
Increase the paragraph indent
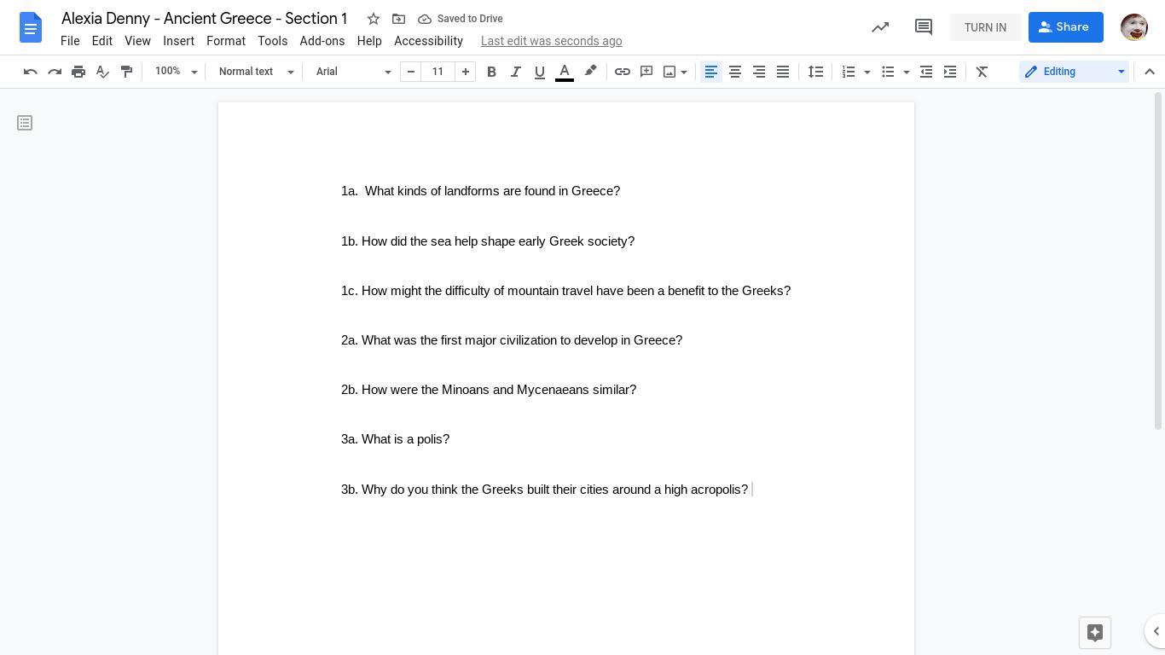(950, 72)
